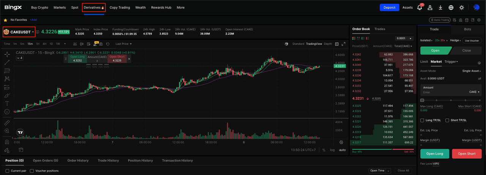Open the CAKEUSDT pair selector
This screenshot has width=486, height=175.
click(19, 32)
